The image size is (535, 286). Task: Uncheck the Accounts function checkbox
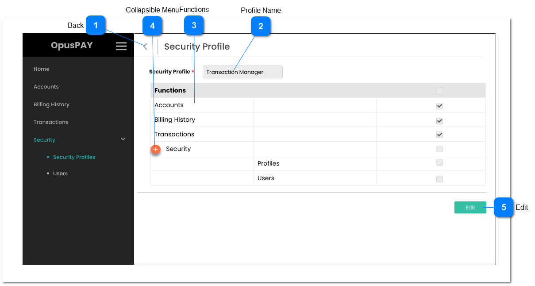point(439,106)
